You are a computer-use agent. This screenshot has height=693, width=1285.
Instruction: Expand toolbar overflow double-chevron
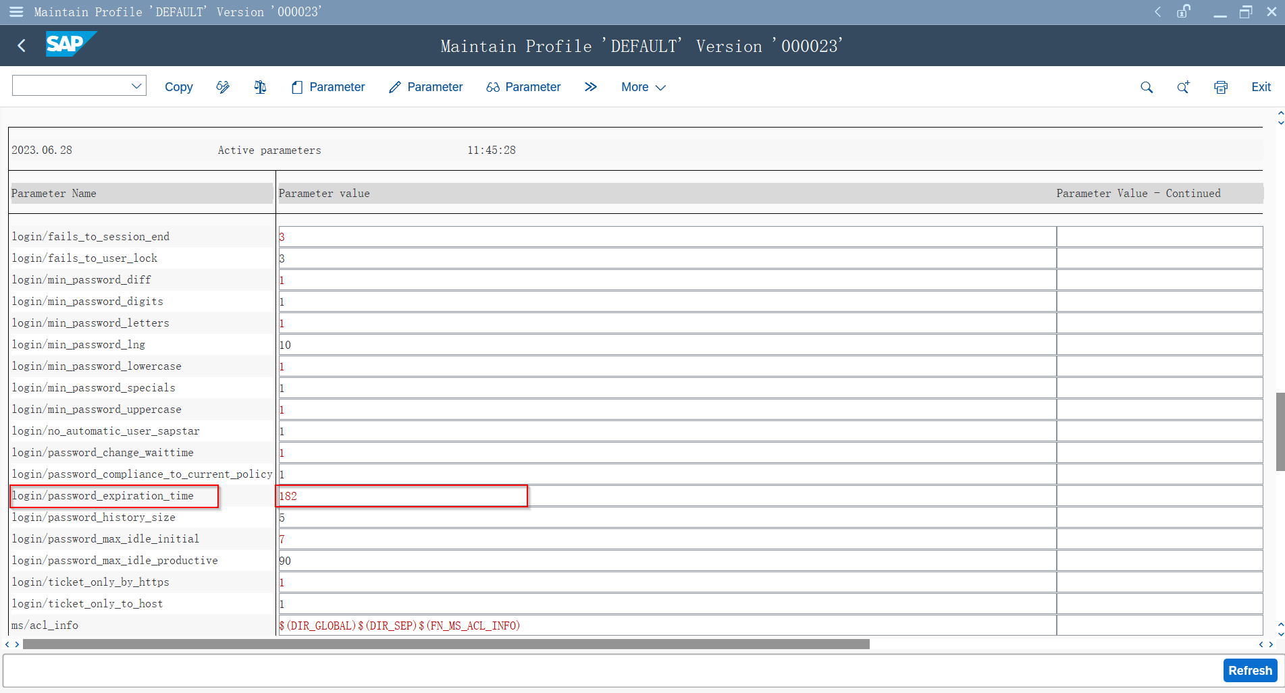(591, 87)
